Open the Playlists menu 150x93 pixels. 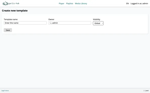point(69,3)
